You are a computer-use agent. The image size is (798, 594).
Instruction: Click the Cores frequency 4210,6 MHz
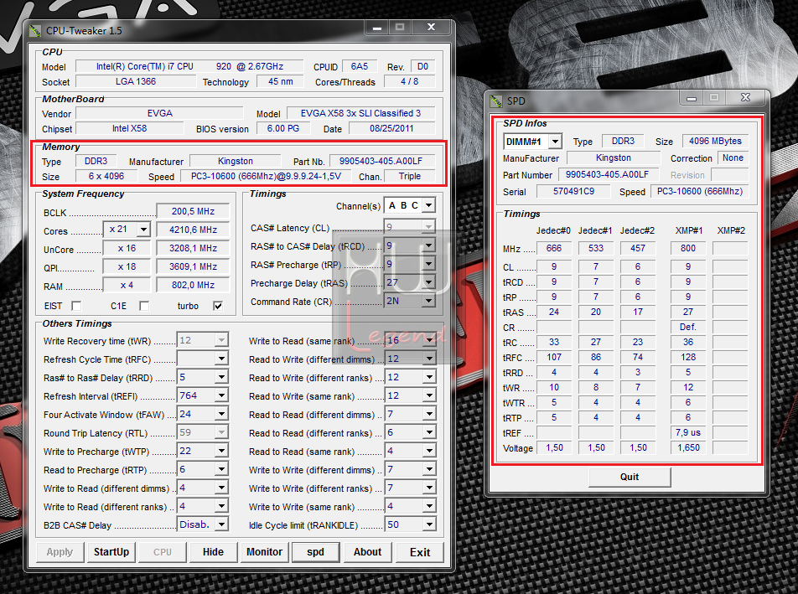tap(193, 230)
